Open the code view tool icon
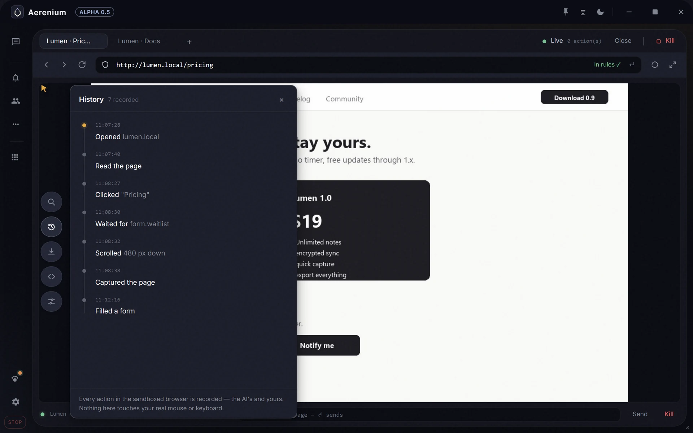 tap(51, 277)
